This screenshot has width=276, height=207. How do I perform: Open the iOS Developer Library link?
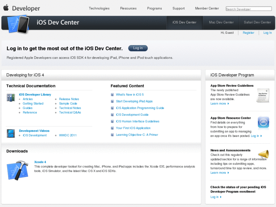pyautogui.click(x=35, y=95)
